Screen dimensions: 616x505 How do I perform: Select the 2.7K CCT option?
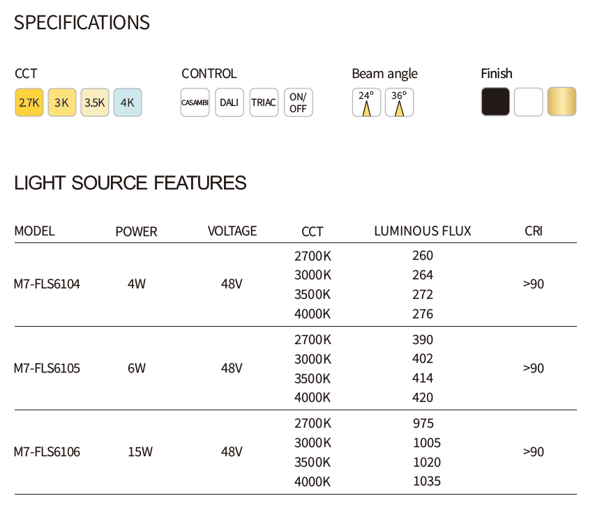29,102
